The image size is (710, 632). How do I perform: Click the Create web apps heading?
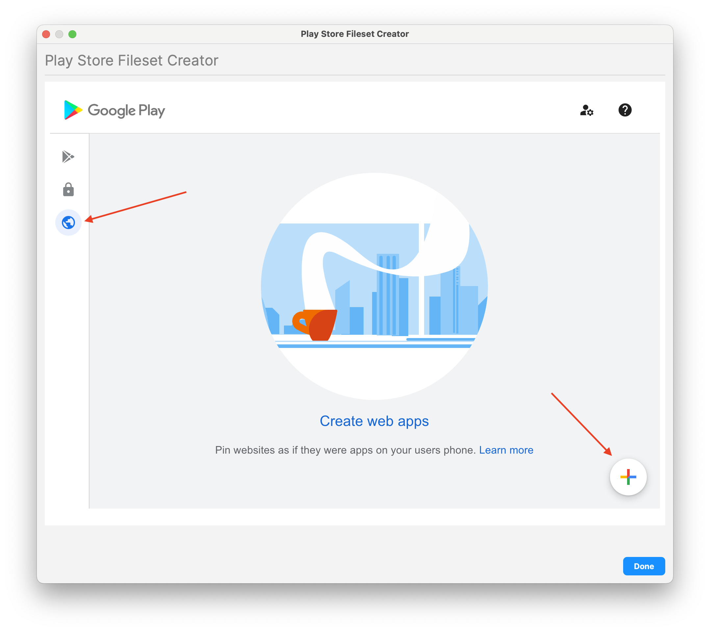click(x=374, y=421)
